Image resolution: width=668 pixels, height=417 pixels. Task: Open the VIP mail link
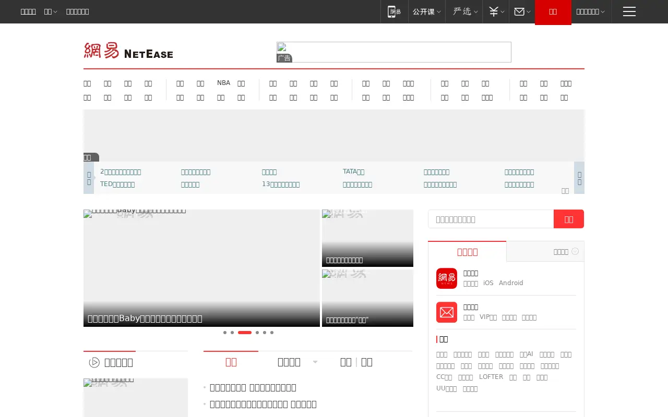pyautogui.click(x=488, y=317)
